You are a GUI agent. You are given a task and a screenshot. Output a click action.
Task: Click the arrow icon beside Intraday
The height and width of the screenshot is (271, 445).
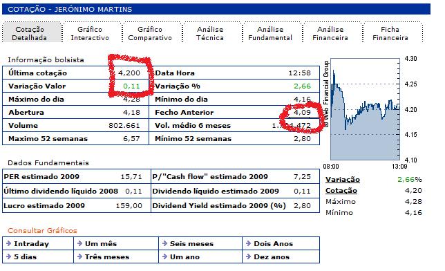click(x=8, y=243)
